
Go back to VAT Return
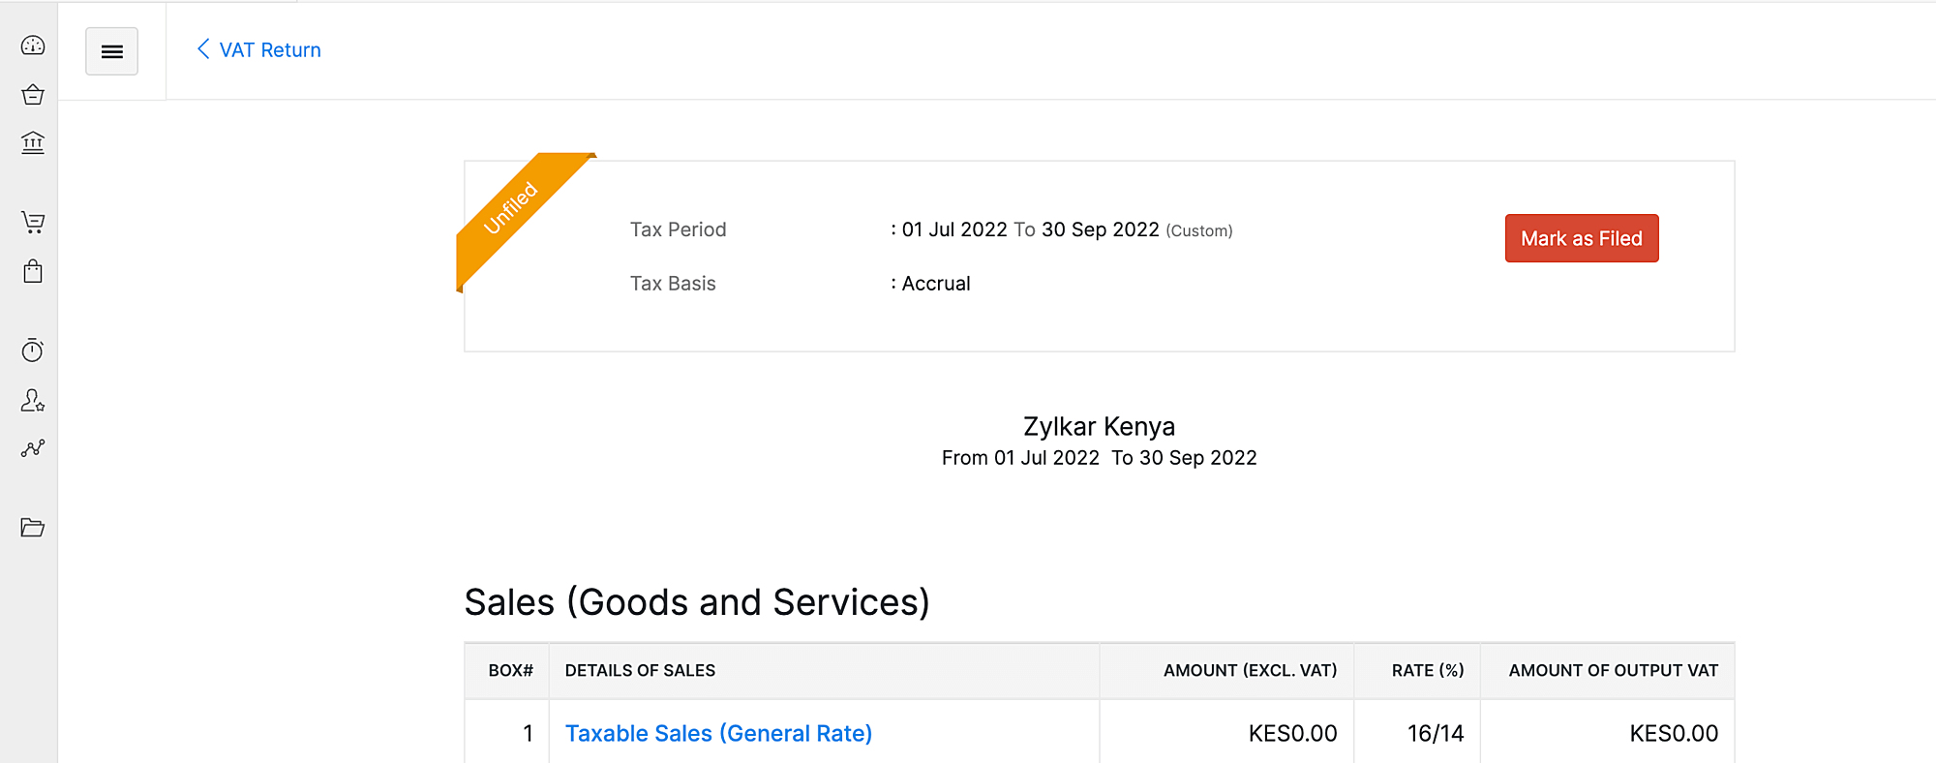[x=259, y=50]
